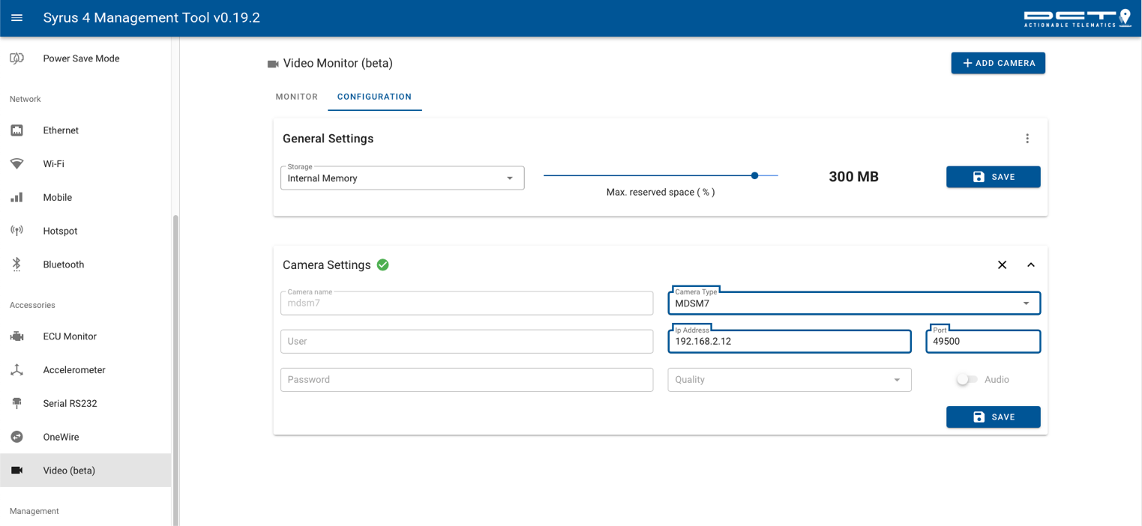Click the Syrus 4 Management Tool title

tap(151, 18)
